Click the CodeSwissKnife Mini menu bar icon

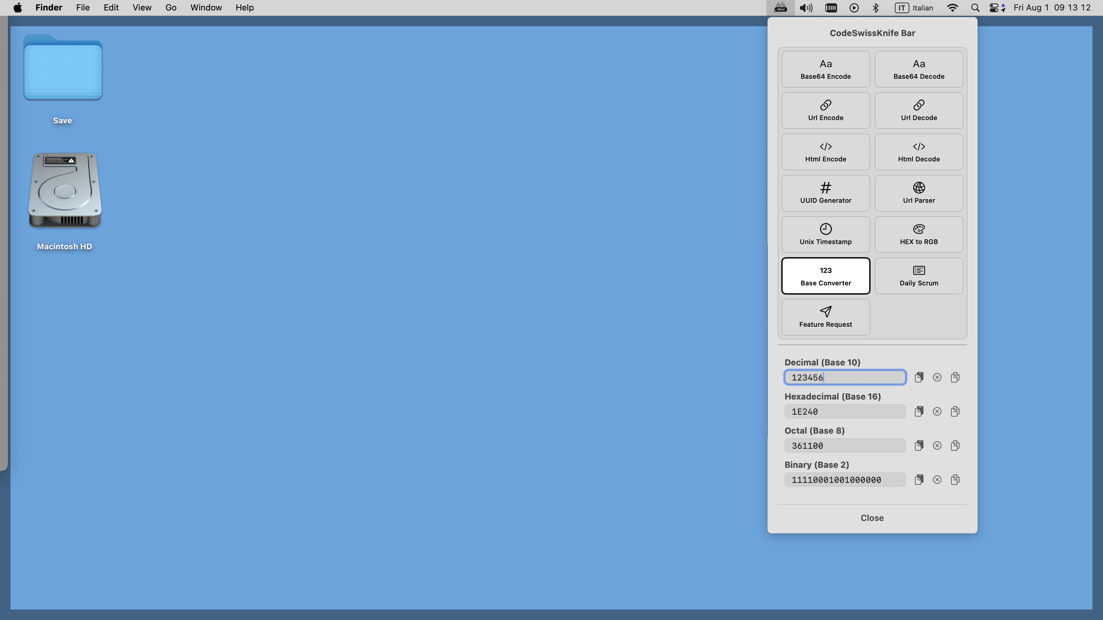coord(780,8)
